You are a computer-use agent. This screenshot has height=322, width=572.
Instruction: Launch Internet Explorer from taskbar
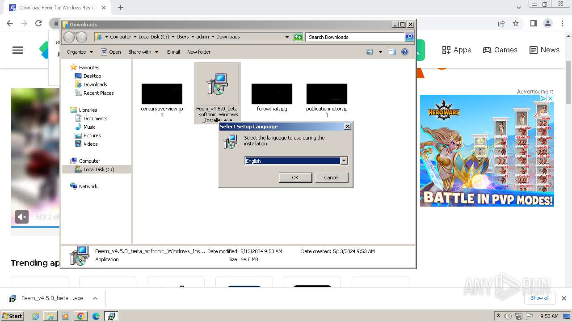pyautogui.click(x=35, y=316)
